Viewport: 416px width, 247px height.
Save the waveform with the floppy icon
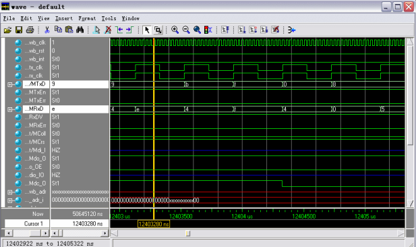19,30
